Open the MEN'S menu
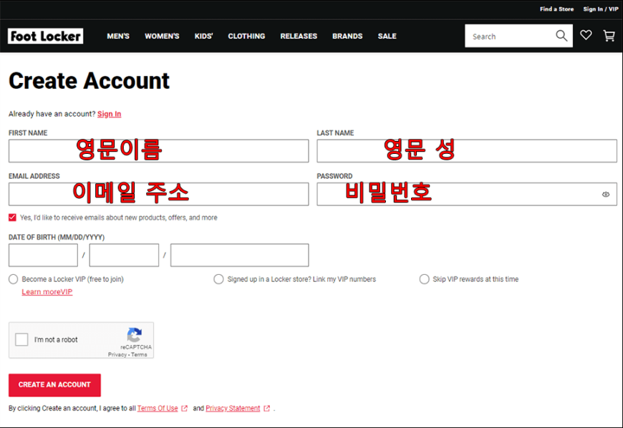The height and width of the screenshot is (428, 623). point(118,36)
